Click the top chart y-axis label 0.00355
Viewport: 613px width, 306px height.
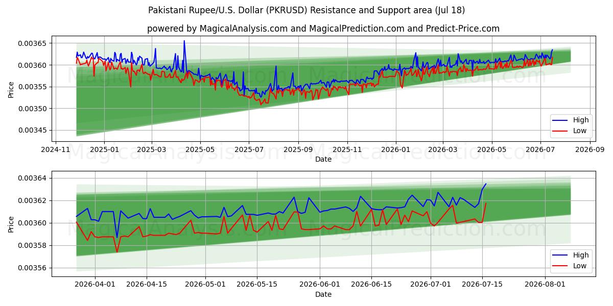click(x=33, y=87)
